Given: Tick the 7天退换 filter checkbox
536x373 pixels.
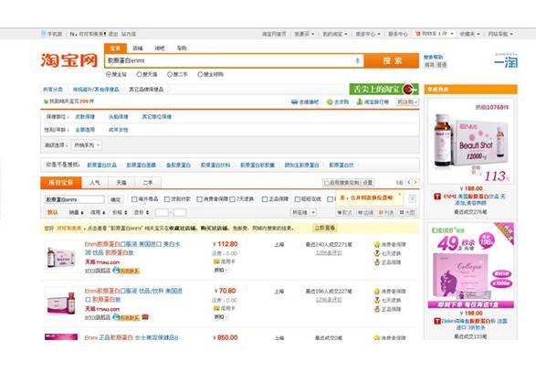Looking at the screenshot, I should (x=232, y=199).
